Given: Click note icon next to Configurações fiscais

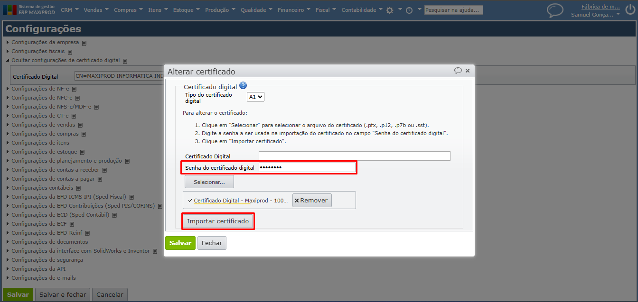Looking at the screenshot, I should pyautogui.click(x=69, y=52).
